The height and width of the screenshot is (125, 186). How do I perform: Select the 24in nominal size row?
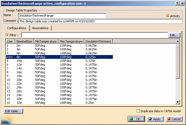click(x=59, y=87)
